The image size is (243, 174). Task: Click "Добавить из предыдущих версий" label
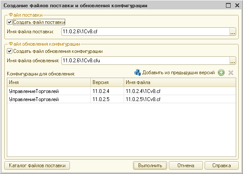(178, 72)
